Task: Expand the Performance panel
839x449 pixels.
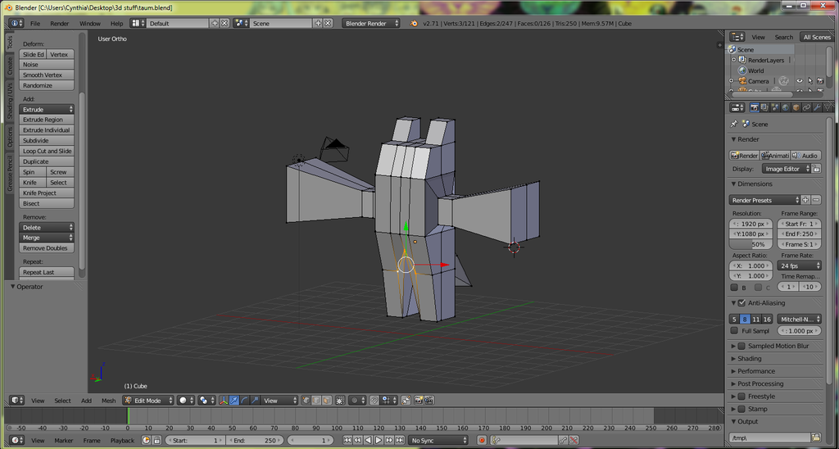Action: tap(755, 371)
